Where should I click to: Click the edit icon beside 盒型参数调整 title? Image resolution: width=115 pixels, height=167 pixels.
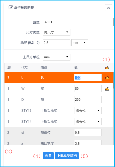coord(11,7)
